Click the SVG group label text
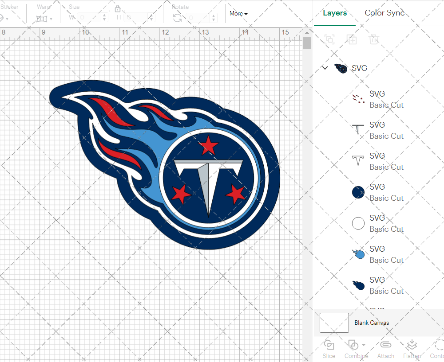444x362 pixels. (x=359, y=68)
